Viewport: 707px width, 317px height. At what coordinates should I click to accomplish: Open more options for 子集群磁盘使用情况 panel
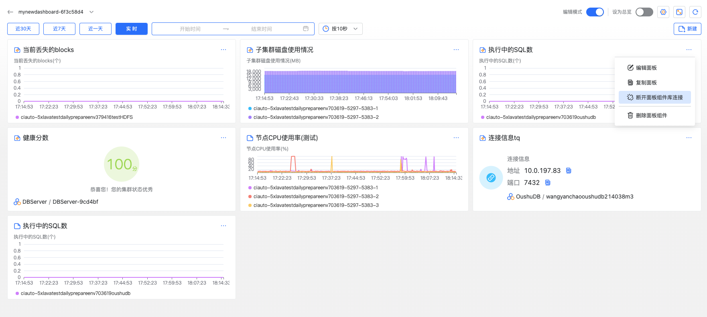tap(456, 50)
